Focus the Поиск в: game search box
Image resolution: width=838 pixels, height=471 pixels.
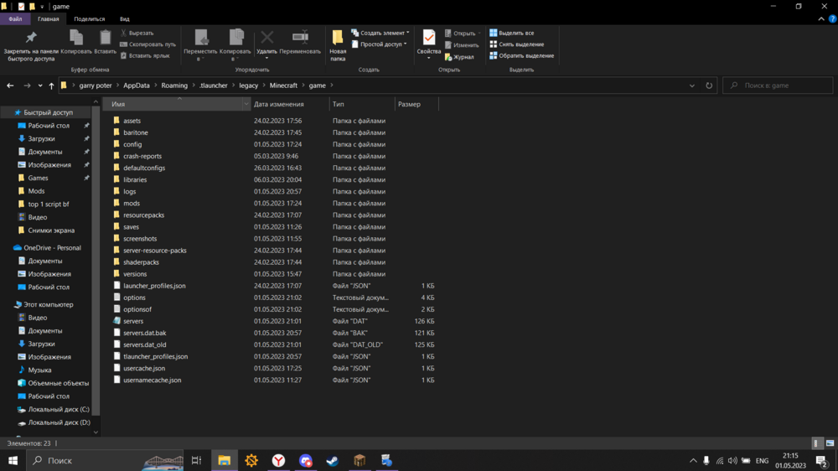[x=778, y=85]
